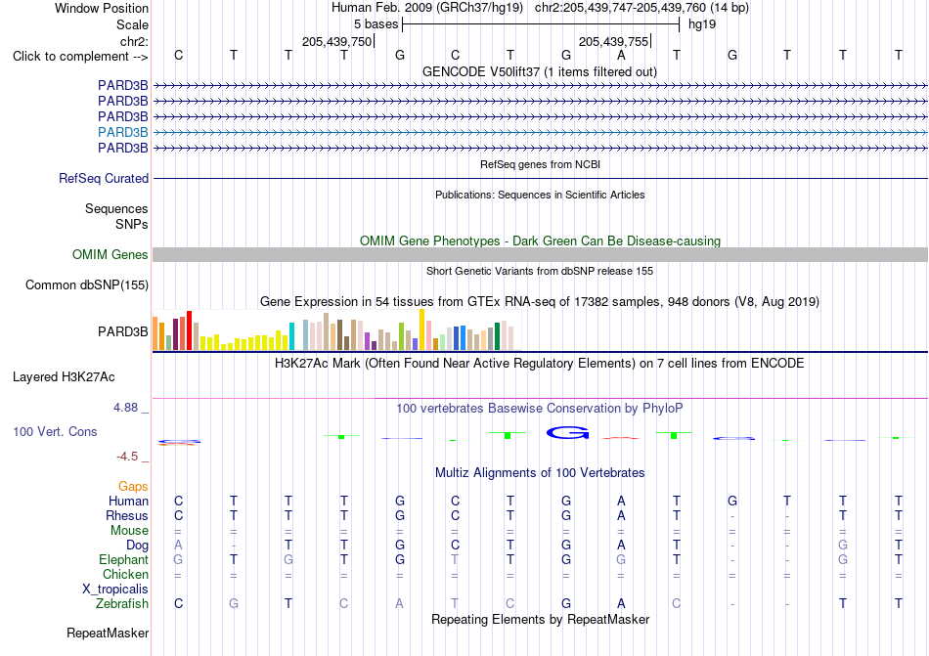Click the OMIM Genes track label
Viewport: 929px width, 656px height.
tap(110, 254)
